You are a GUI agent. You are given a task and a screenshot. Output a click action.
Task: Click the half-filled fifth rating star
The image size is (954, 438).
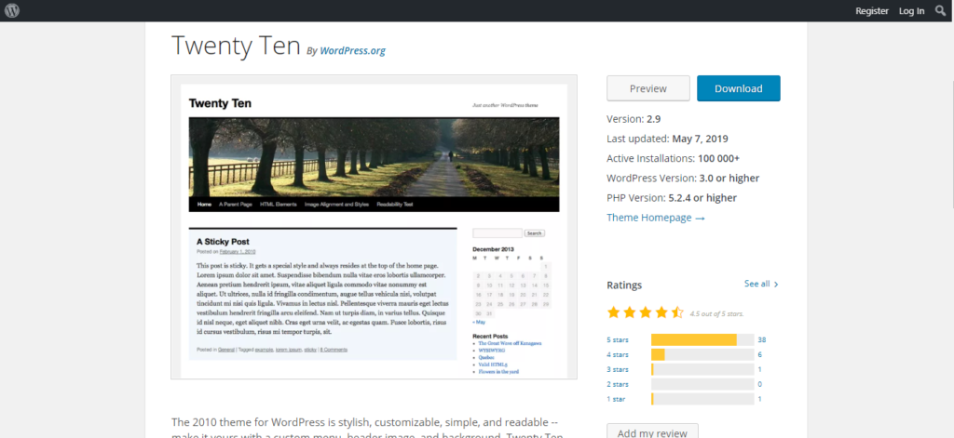pyautogui.click(x=677, y=312)
